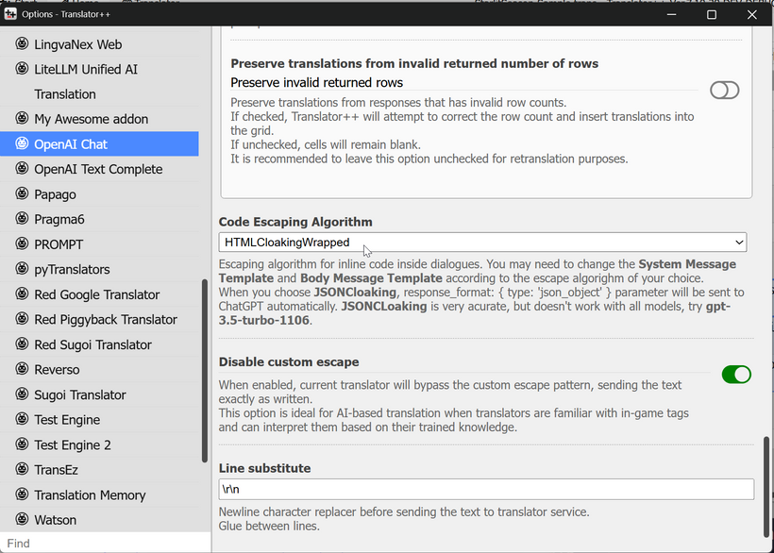Click the Pragma6 translator icon
The image size is (774, 553).
22,219
